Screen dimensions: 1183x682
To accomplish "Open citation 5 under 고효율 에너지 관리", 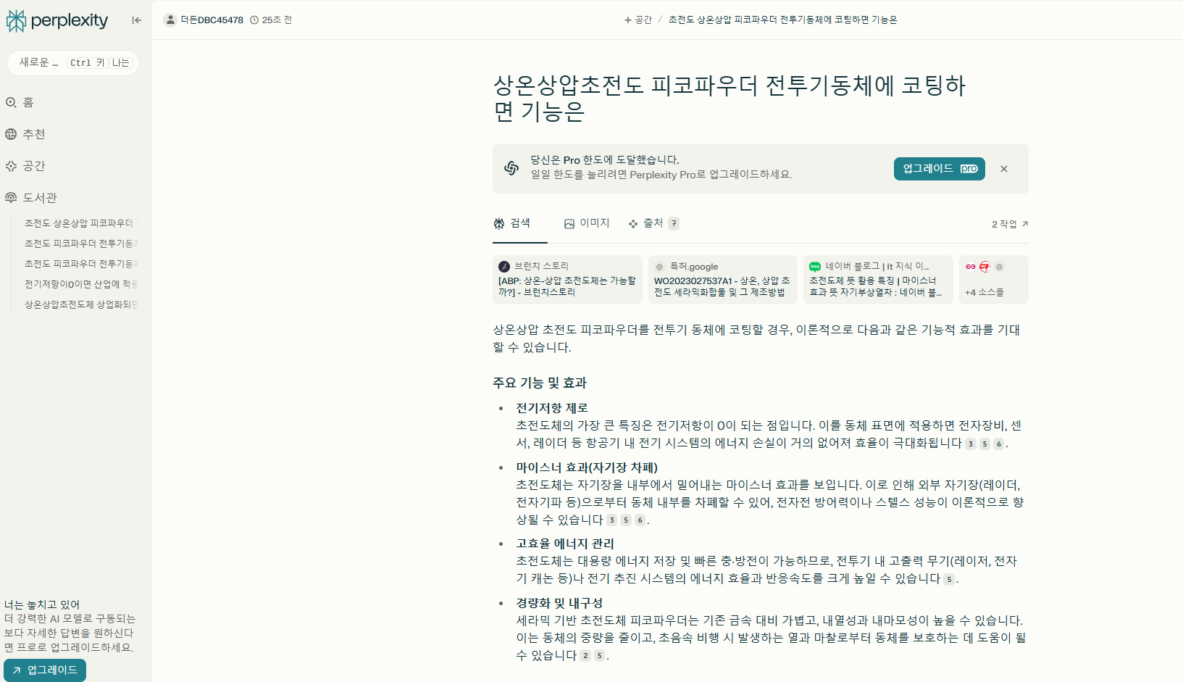I will click(950, 579).
